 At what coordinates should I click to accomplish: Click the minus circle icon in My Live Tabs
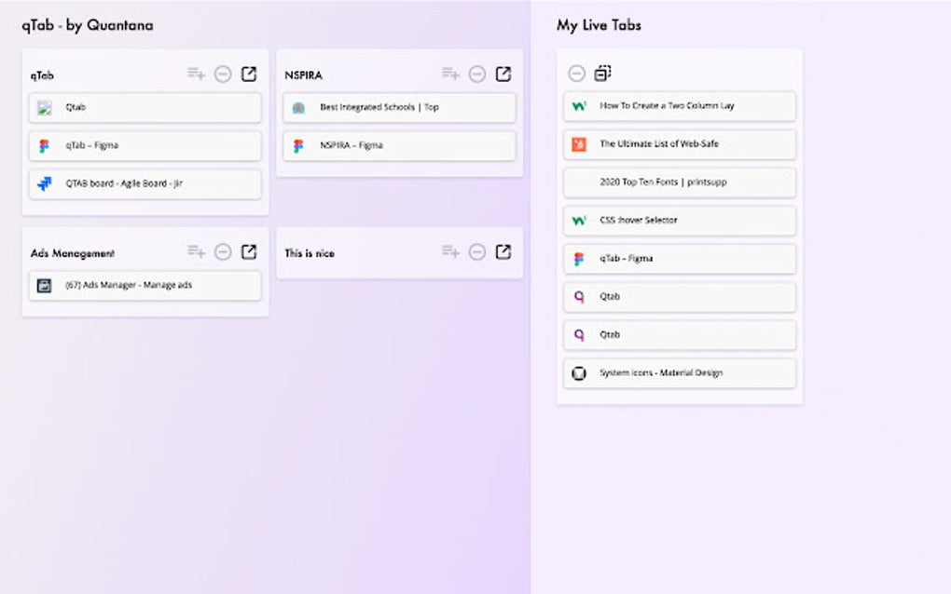pos(577,73)
